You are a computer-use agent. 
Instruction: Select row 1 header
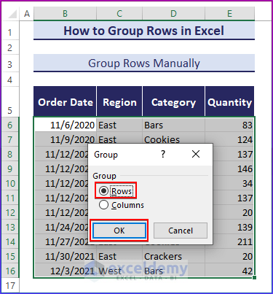point(10,31)
